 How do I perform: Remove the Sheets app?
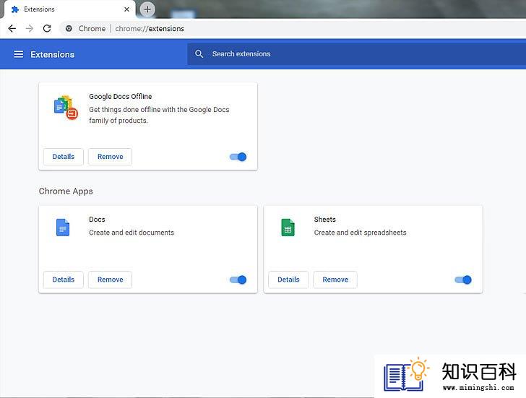pyautogui.click(x=335, y=280)
